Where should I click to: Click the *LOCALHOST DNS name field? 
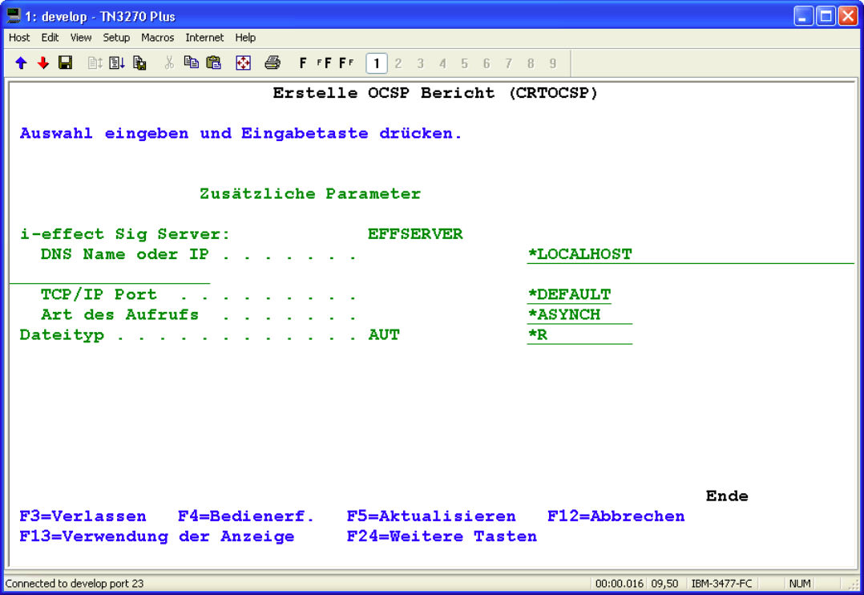tap(579, 254)
